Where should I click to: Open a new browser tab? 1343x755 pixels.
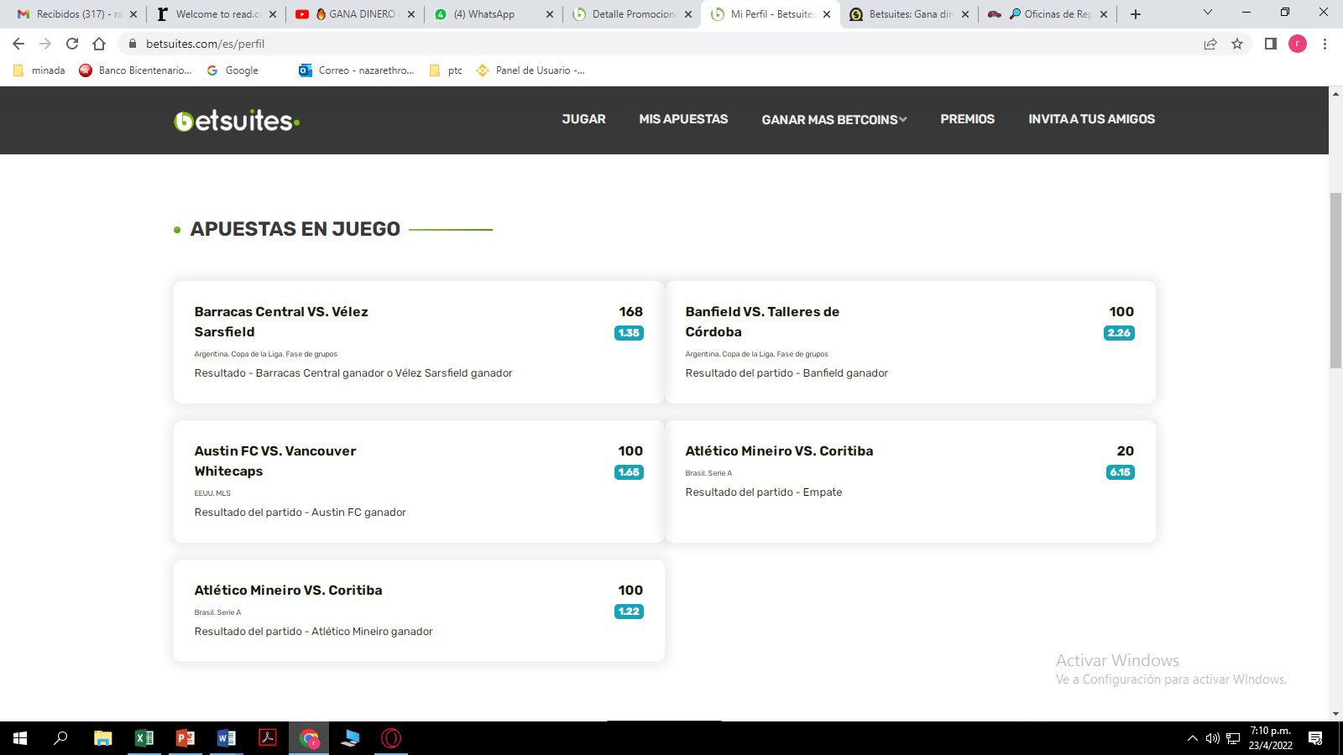pyautogui.click(x=1136, y=14)
